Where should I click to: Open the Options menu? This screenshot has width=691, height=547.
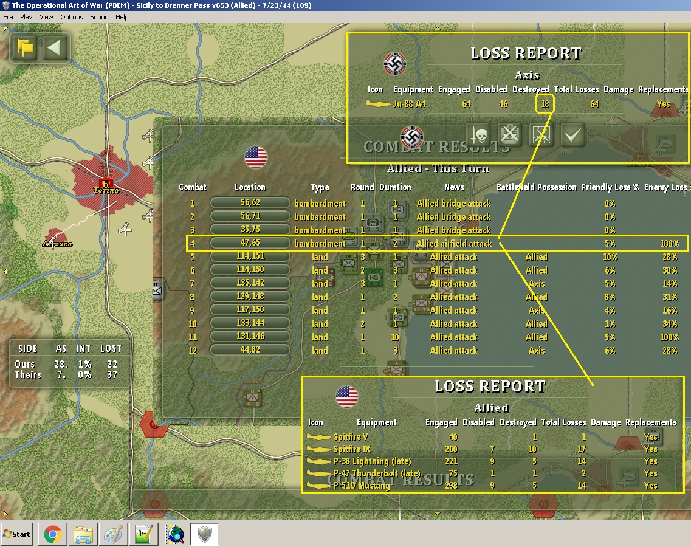pos(71,17)
